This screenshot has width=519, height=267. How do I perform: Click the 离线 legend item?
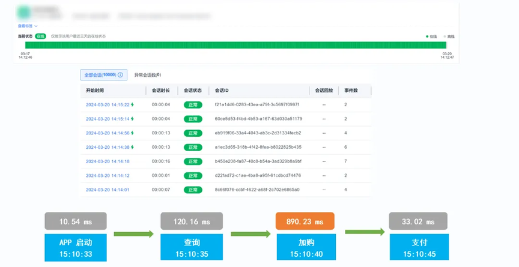pyautogui.click(x=449, y=37)
